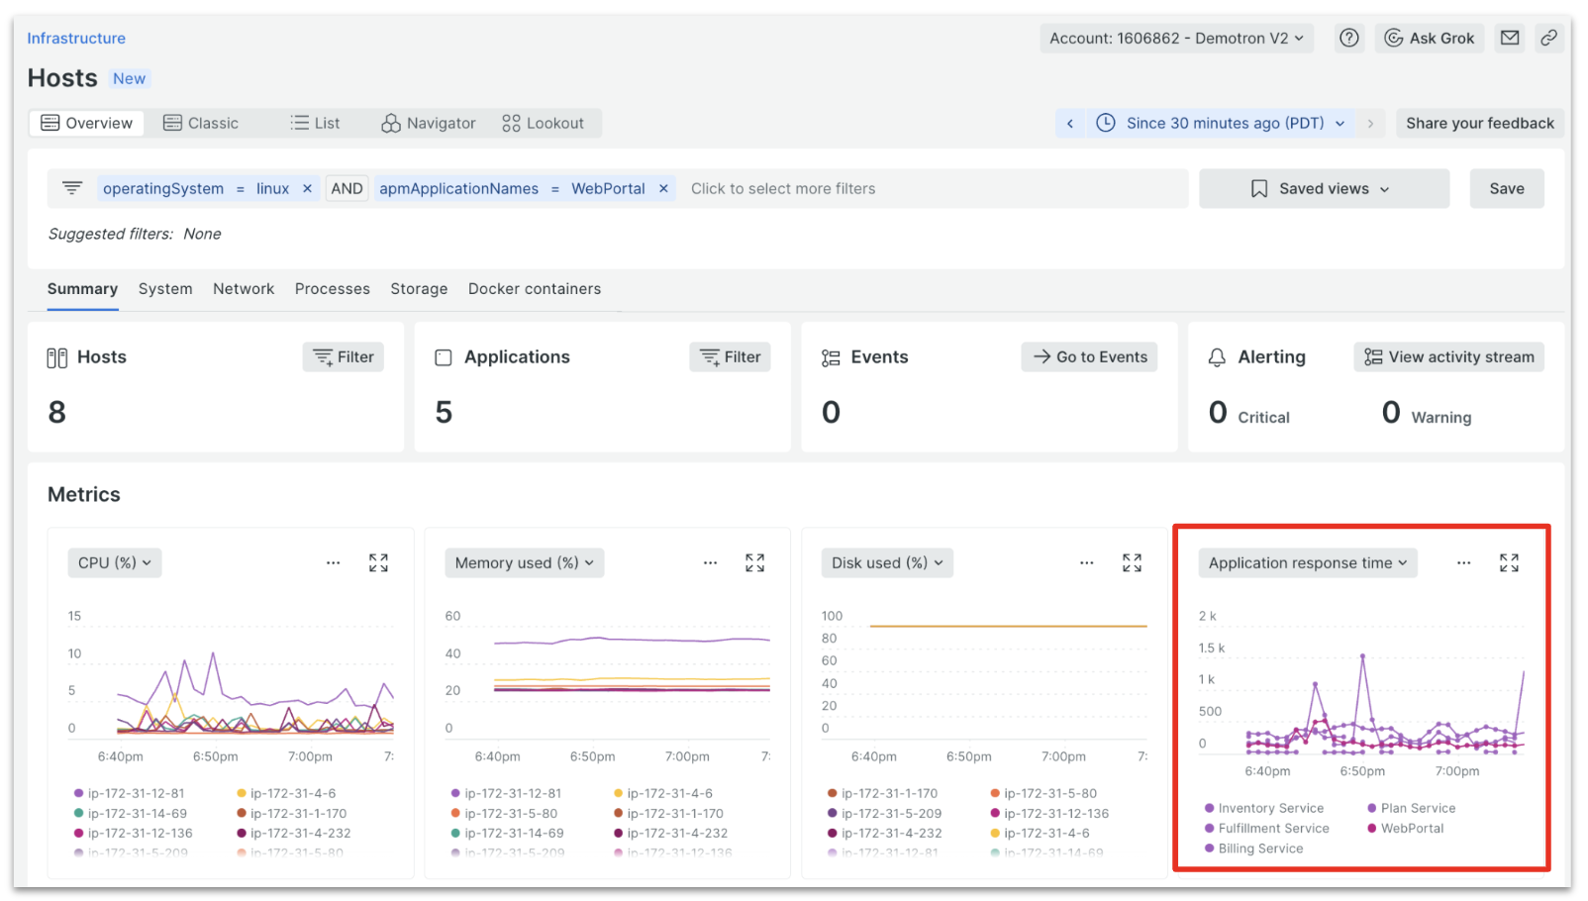Change the Disk used (%) metric dropdown
Viewport: 1588px width, 901px height.
(x=887, y=563)
